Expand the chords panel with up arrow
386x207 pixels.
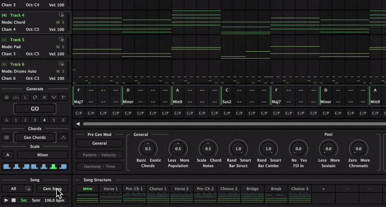click(x=63, y=138)
